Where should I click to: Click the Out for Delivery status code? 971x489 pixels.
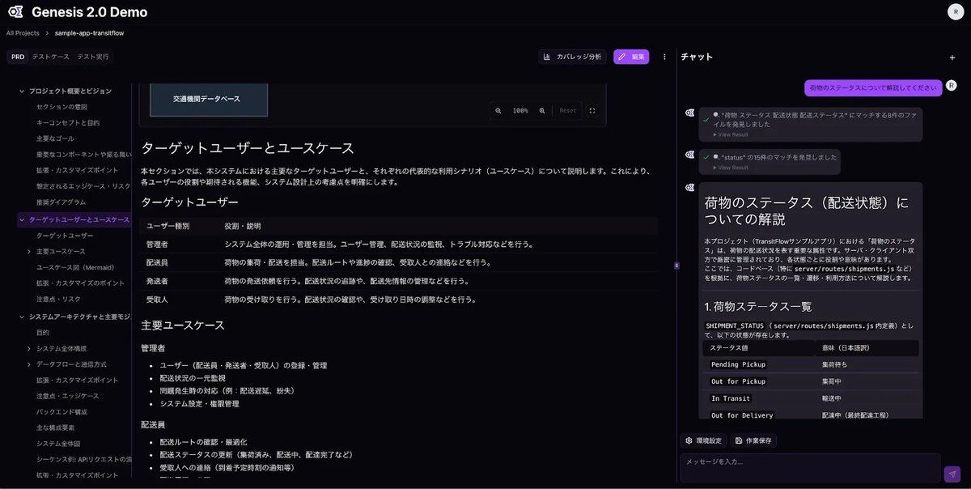[742, 415]
